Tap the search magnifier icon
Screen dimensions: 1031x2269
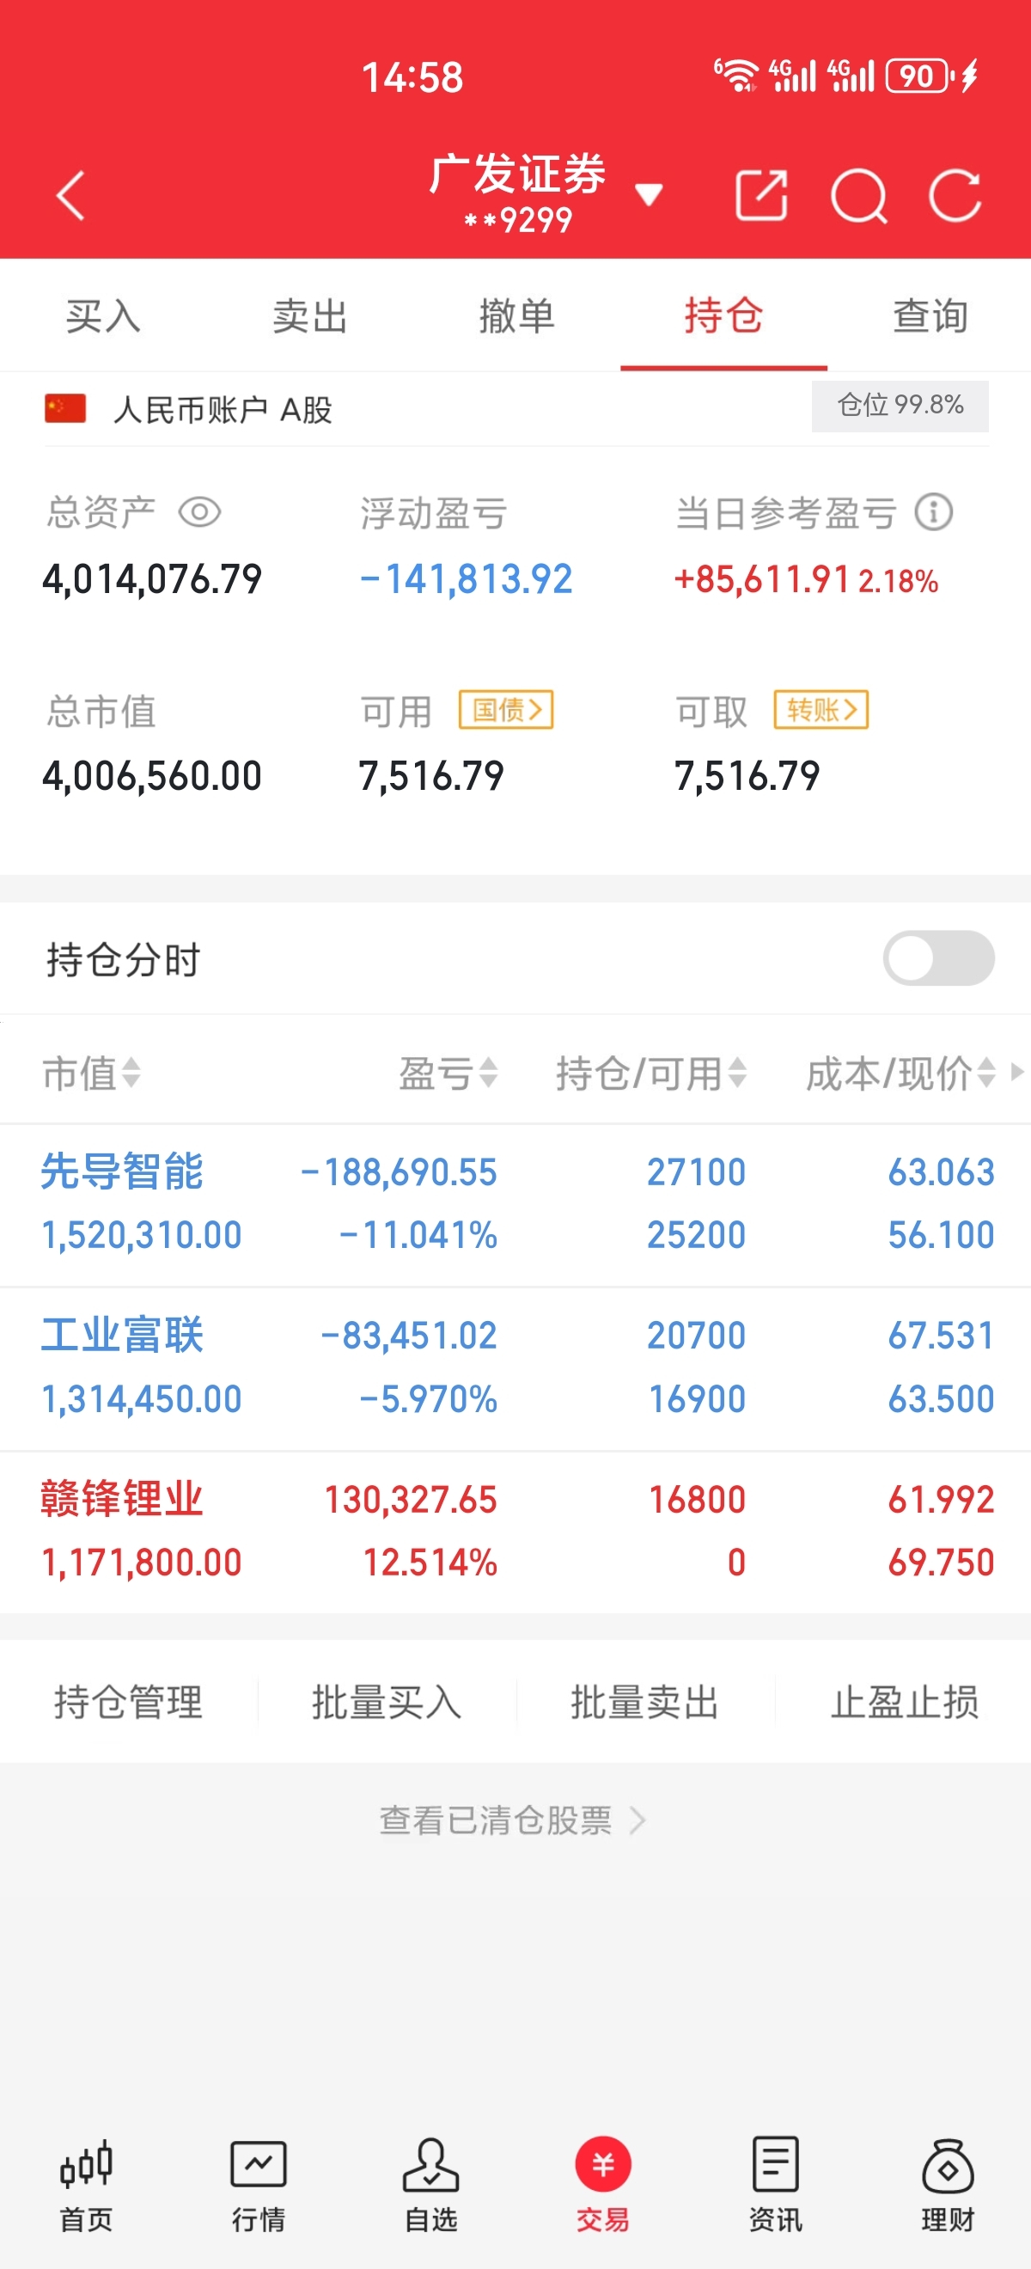tap(859, 196)
